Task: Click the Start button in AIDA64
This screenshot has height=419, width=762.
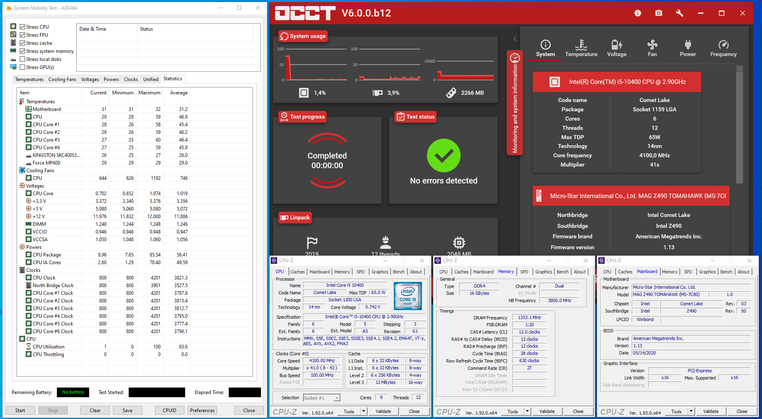Action: [x=20, y=411]
